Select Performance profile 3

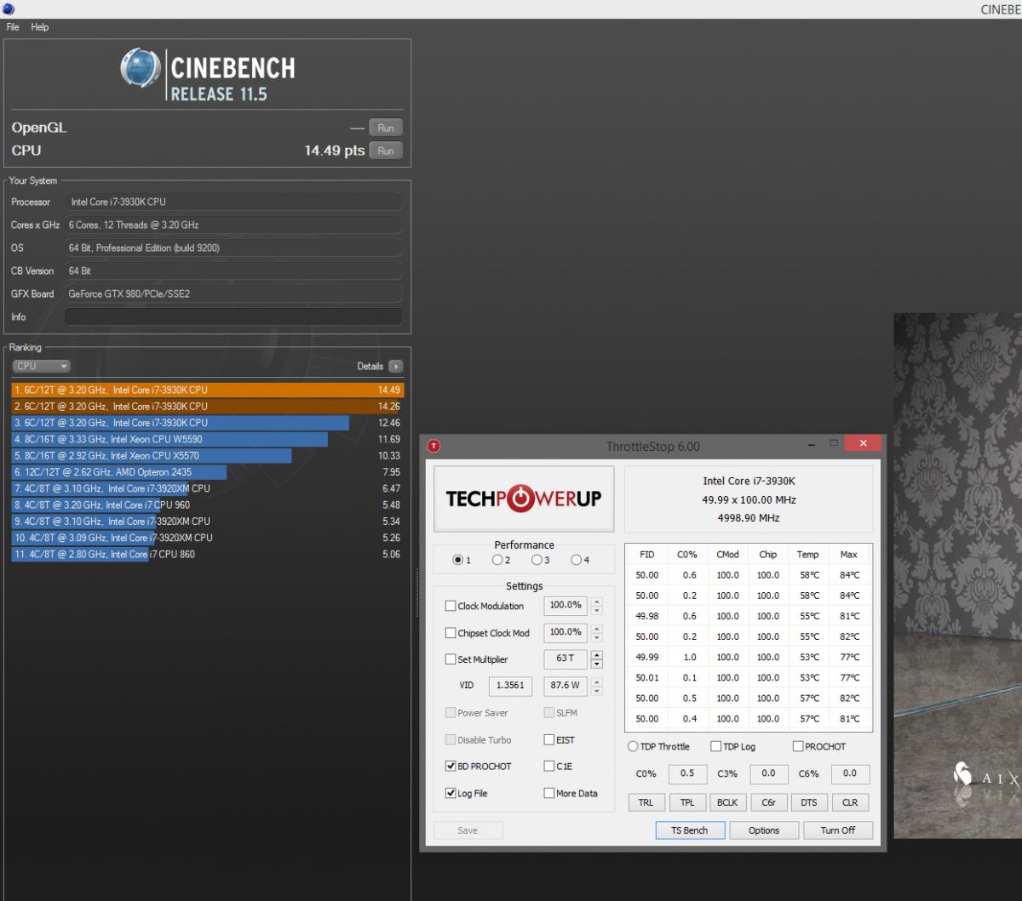(x=537, y=560)
